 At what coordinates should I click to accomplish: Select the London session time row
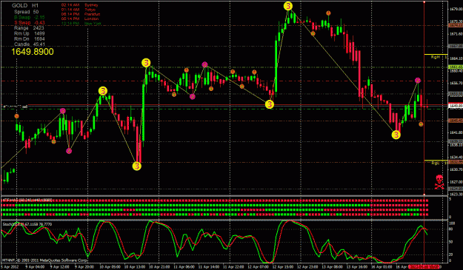tap(80, 18)
